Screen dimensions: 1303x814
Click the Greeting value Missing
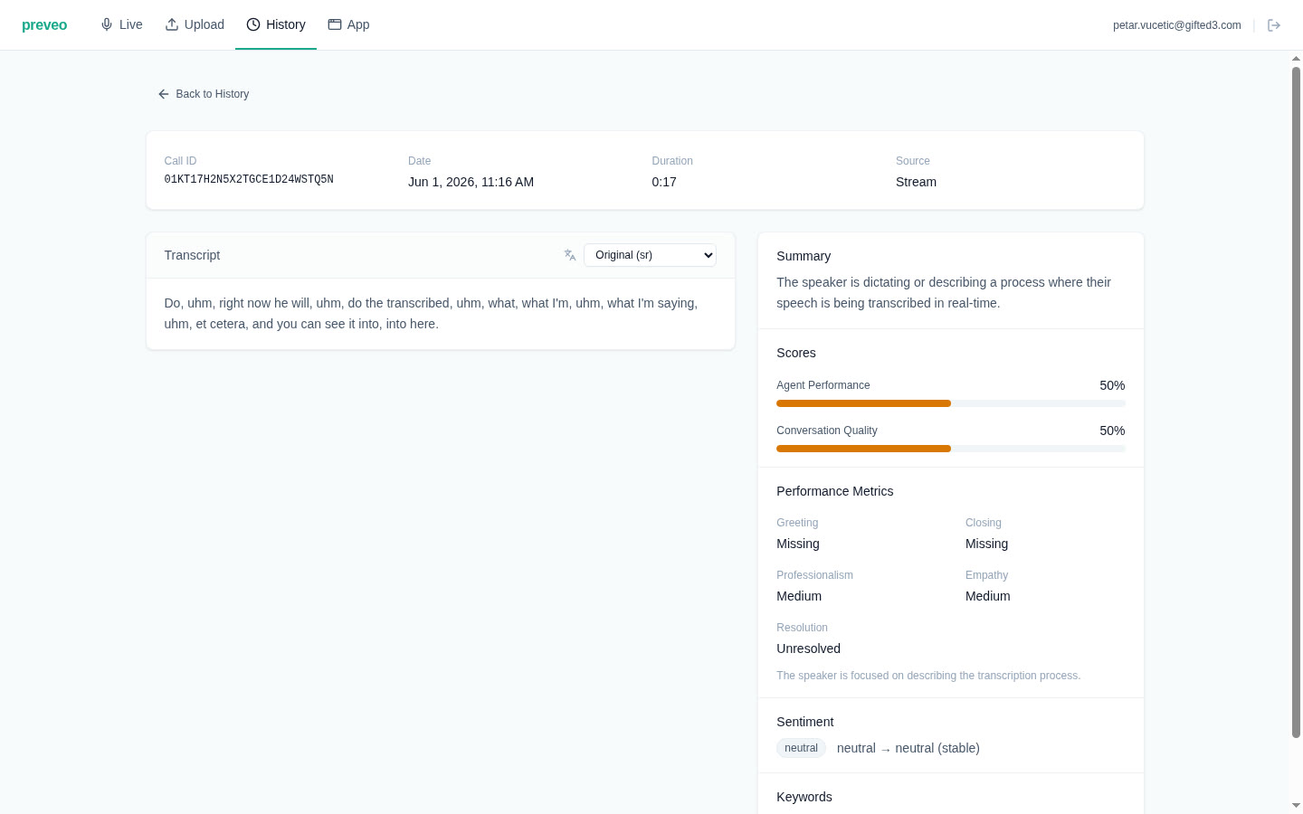[x=798, y=544]
